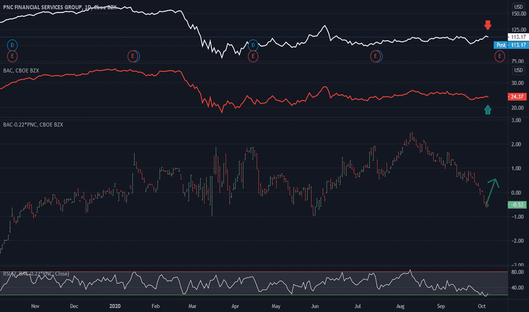Open the dividend marker before November 2019

click(12, 45)
